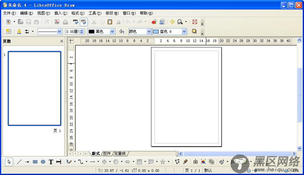Activate the Select arrow tool
Screen dimensions: 304x175
pyautogui.click(x=9, y=162)
